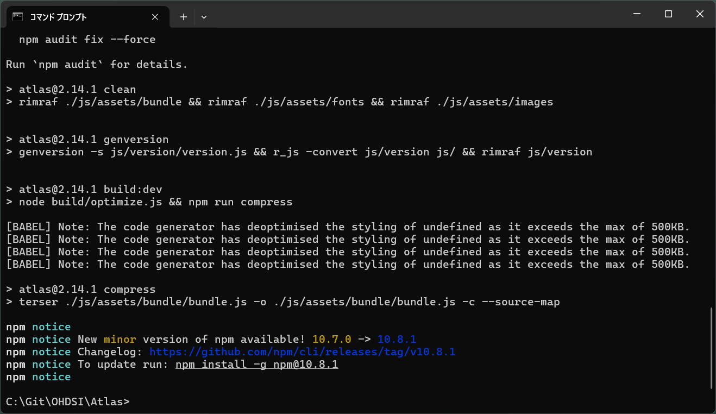Click the Run `npm audit` for details line
Image resolution: width=716 pixels, height=414 pixels.
click(97, 65)
